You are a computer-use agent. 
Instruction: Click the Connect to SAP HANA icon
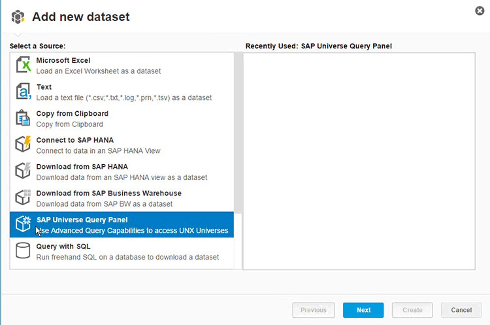tap(24, 145)
